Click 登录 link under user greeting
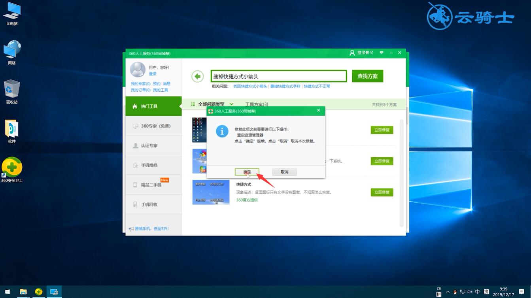This screenshot has width=531, height=298. pos(153,74)
